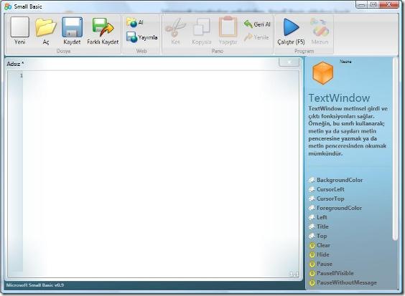Click the Yapıştır (Paste) clipboard icon
405x296 pixels.
tap(228, 27)
